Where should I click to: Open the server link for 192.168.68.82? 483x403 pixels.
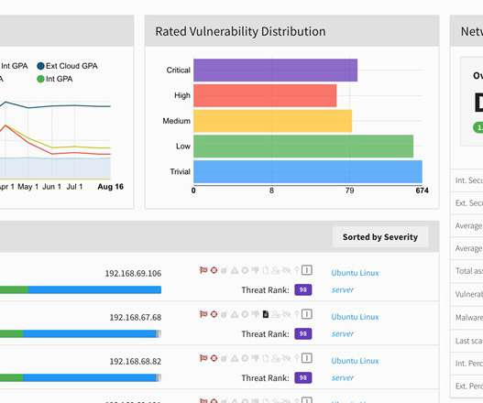pos(343,377)
